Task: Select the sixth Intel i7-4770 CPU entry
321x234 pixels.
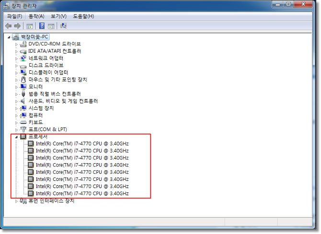Action: pos(82,179)
